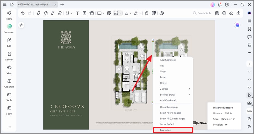The width and height of the screenshot is (254, 134).
Task: Expand the shapes dropdown arrow
Action: point(103,13)
